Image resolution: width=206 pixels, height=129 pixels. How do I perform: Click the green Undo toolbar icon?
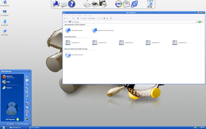(107, 18)
